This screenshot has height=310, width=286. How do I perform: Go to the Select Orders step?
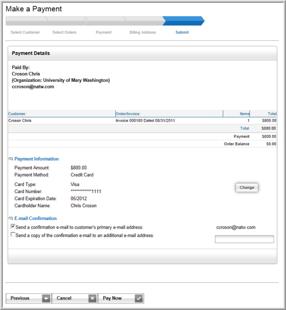(x=64, y=32)
